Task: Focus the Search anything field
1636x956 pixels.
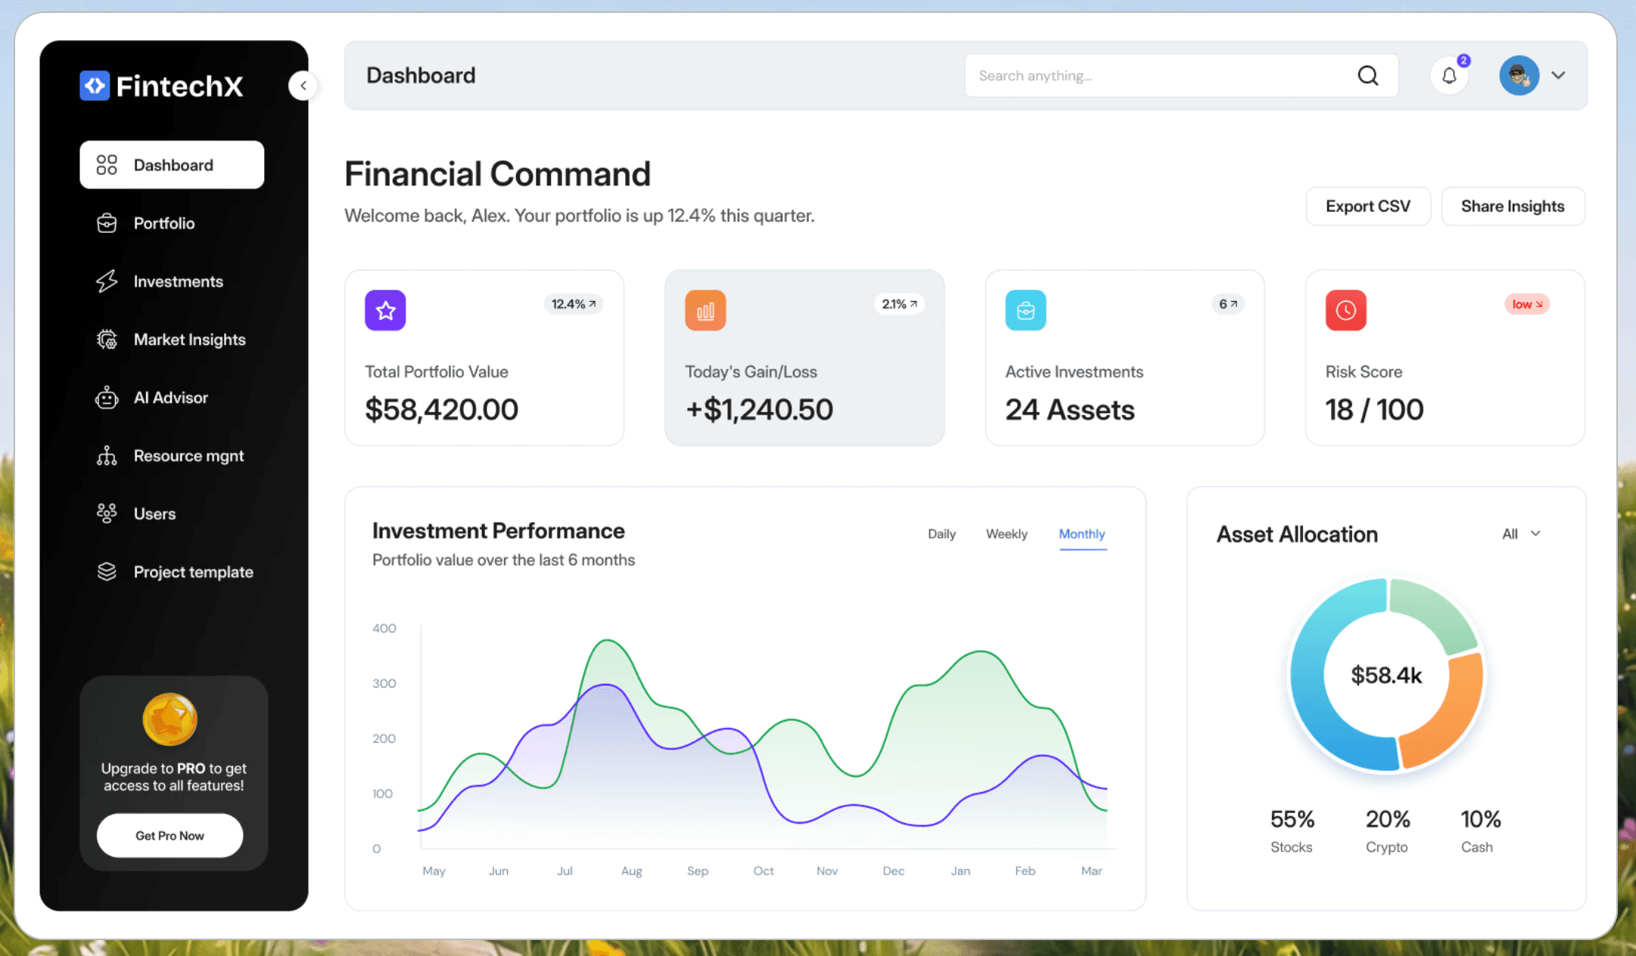Action: (x=1181, y=76)
